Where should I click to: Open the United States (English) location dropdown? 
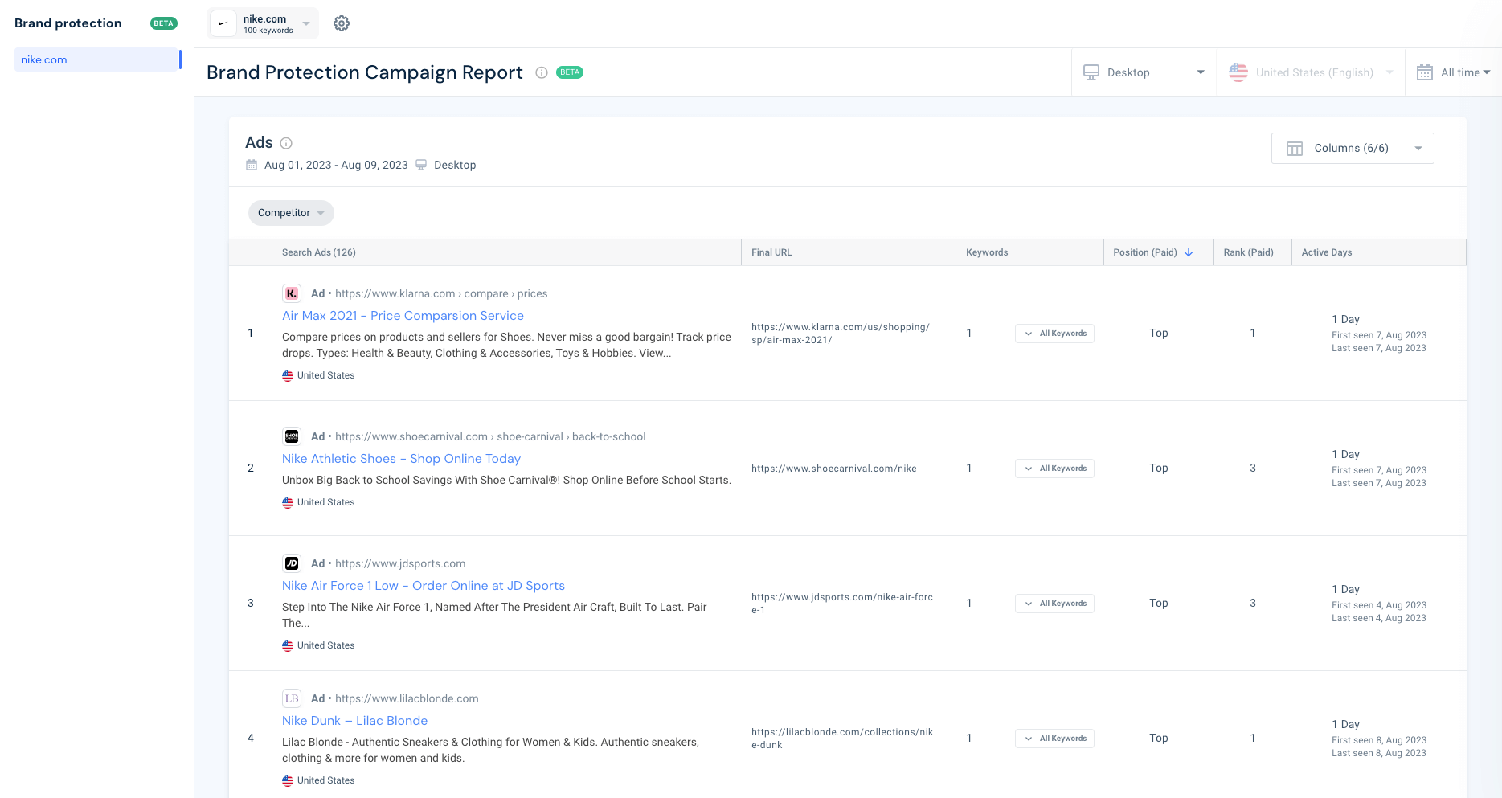[x=1311, y=72]
